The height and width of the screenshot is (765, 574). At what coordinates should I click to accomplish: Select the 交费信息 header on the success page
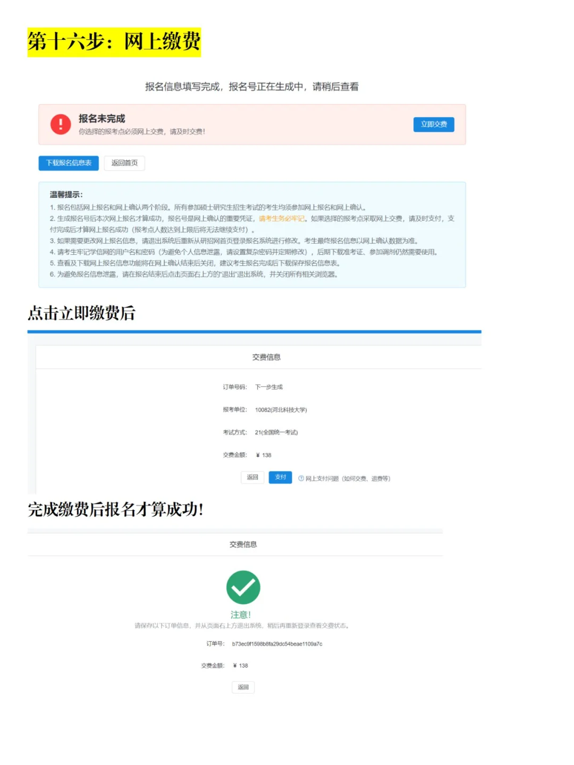click(243, 544)
